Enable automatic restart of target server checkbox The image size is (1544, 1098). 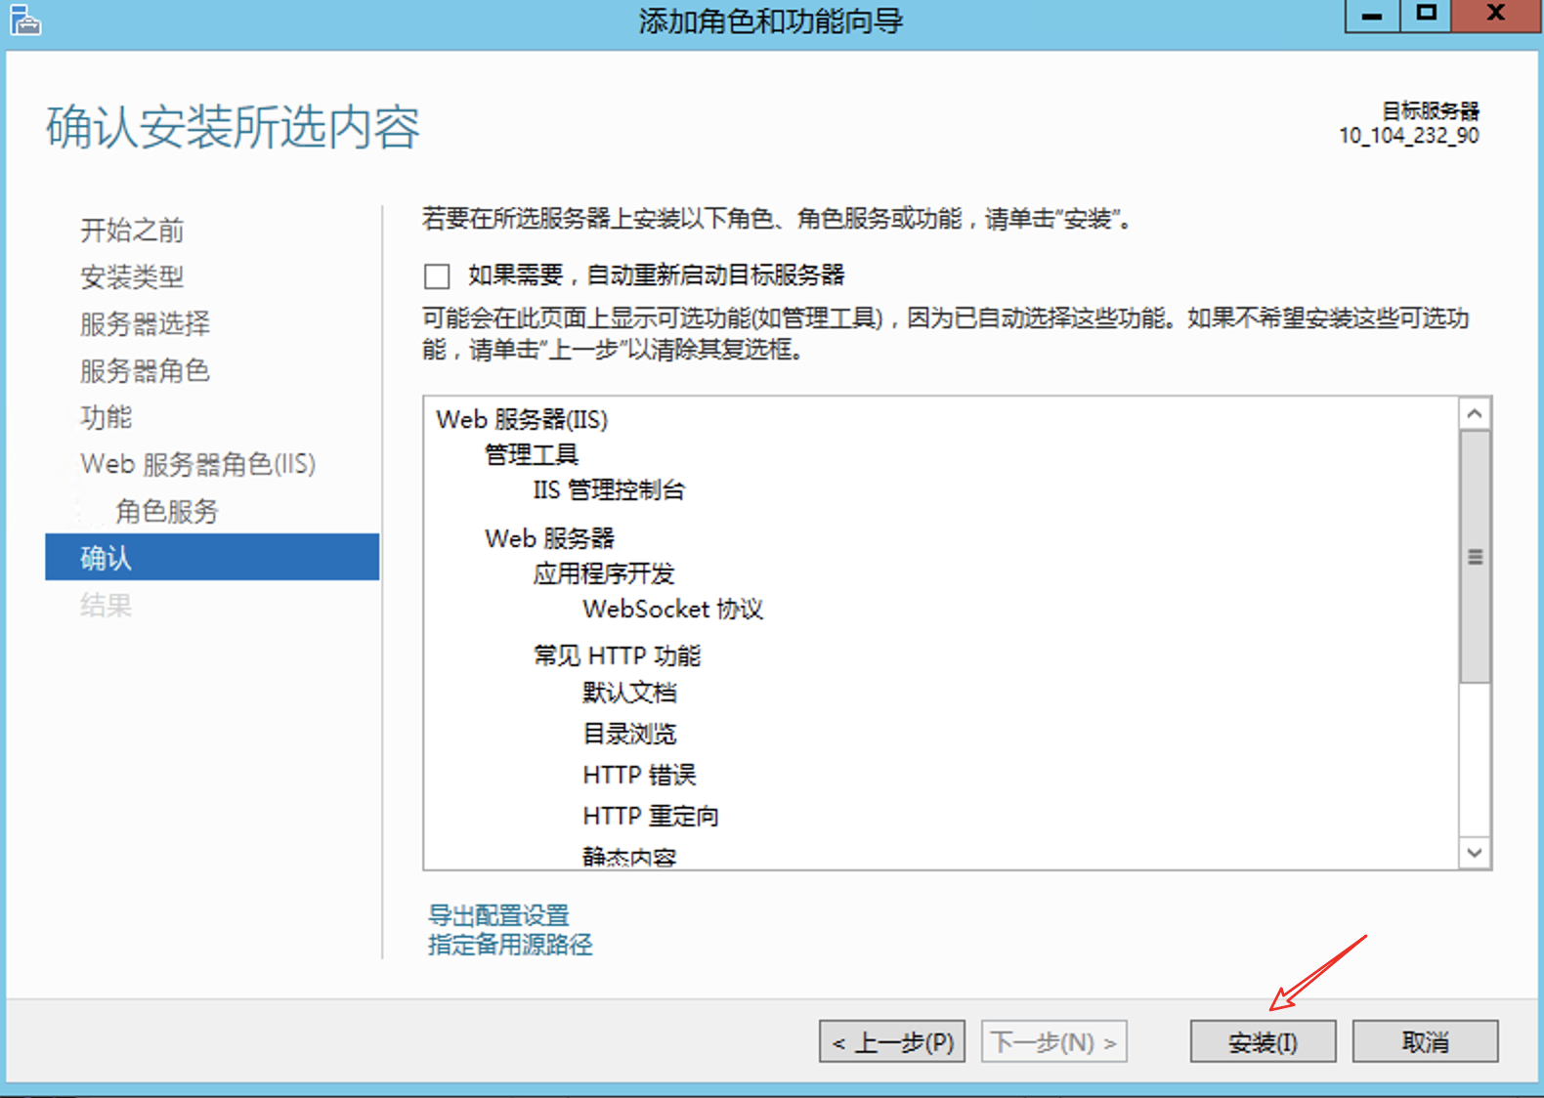click(437, 276)
